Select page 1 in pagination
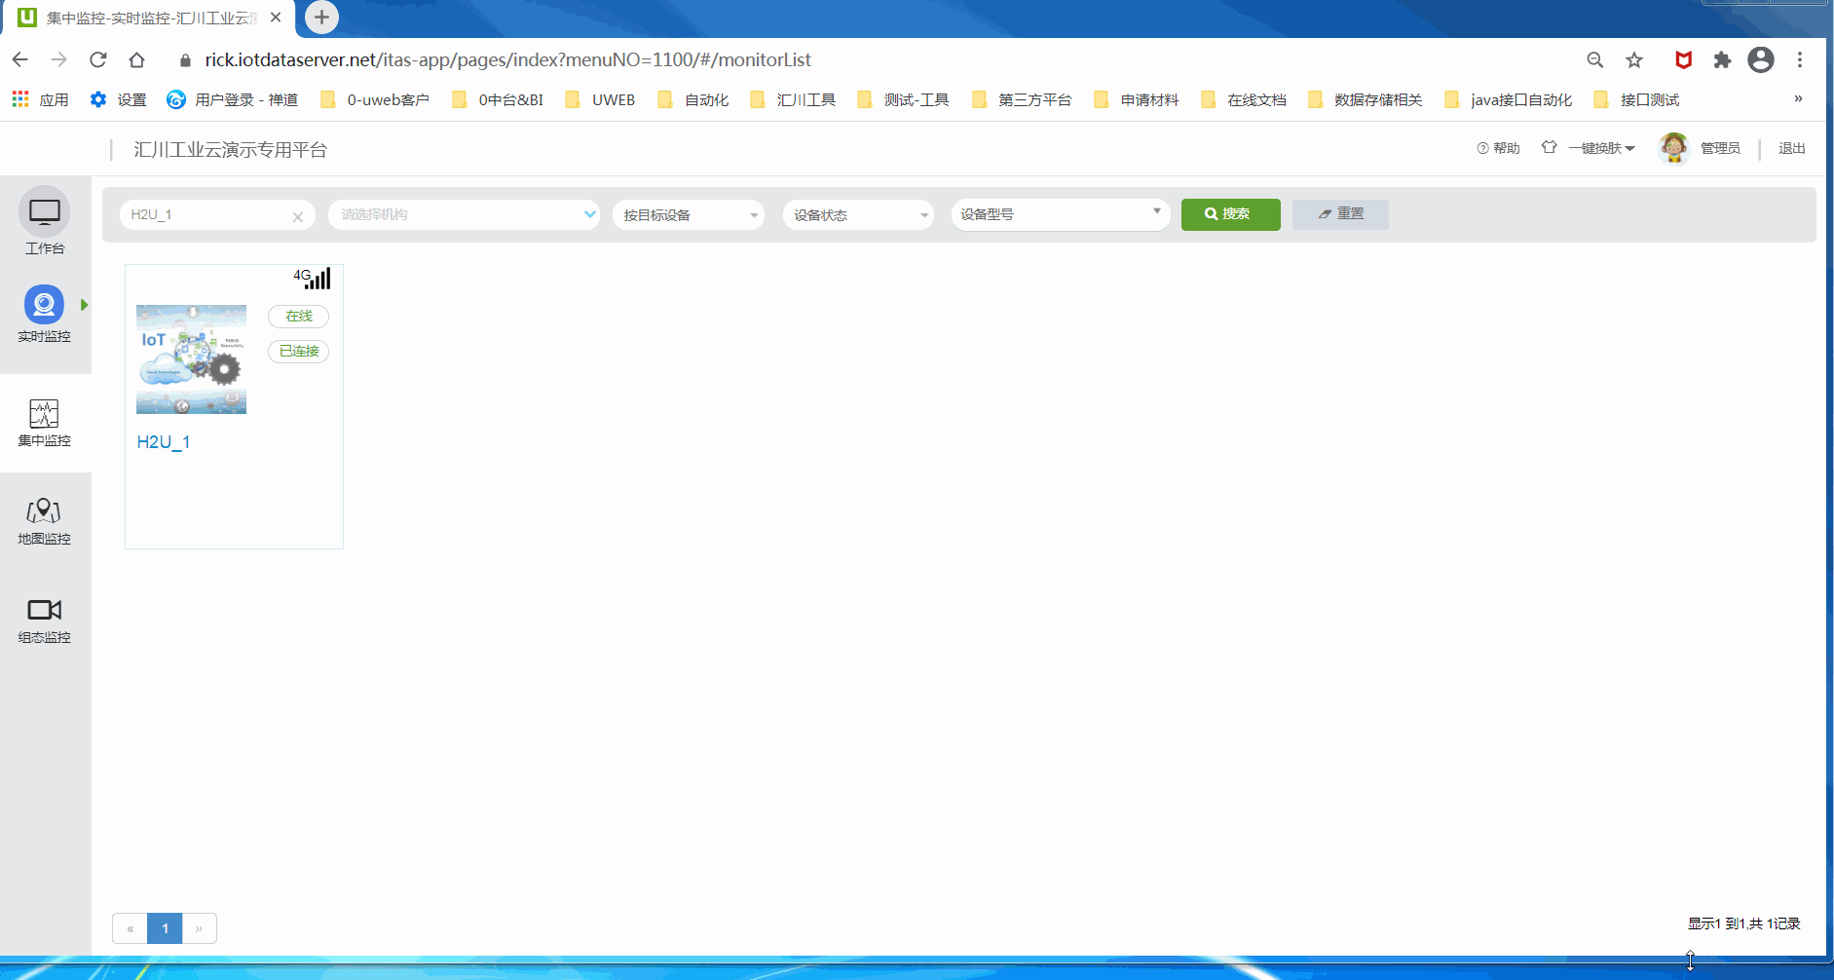The image size is (1834, 980). 165,928
